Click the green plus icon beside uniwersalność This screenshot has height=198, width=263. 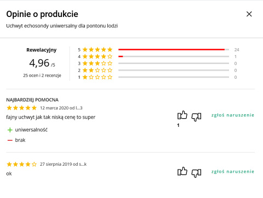pos(10,130)
